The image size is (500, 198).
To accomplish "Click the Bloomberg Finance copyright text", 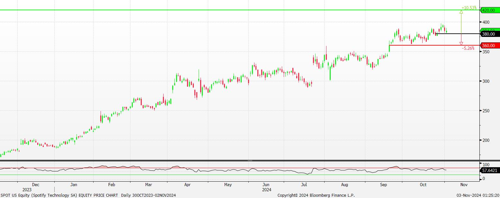I will (x=316, y=195).
